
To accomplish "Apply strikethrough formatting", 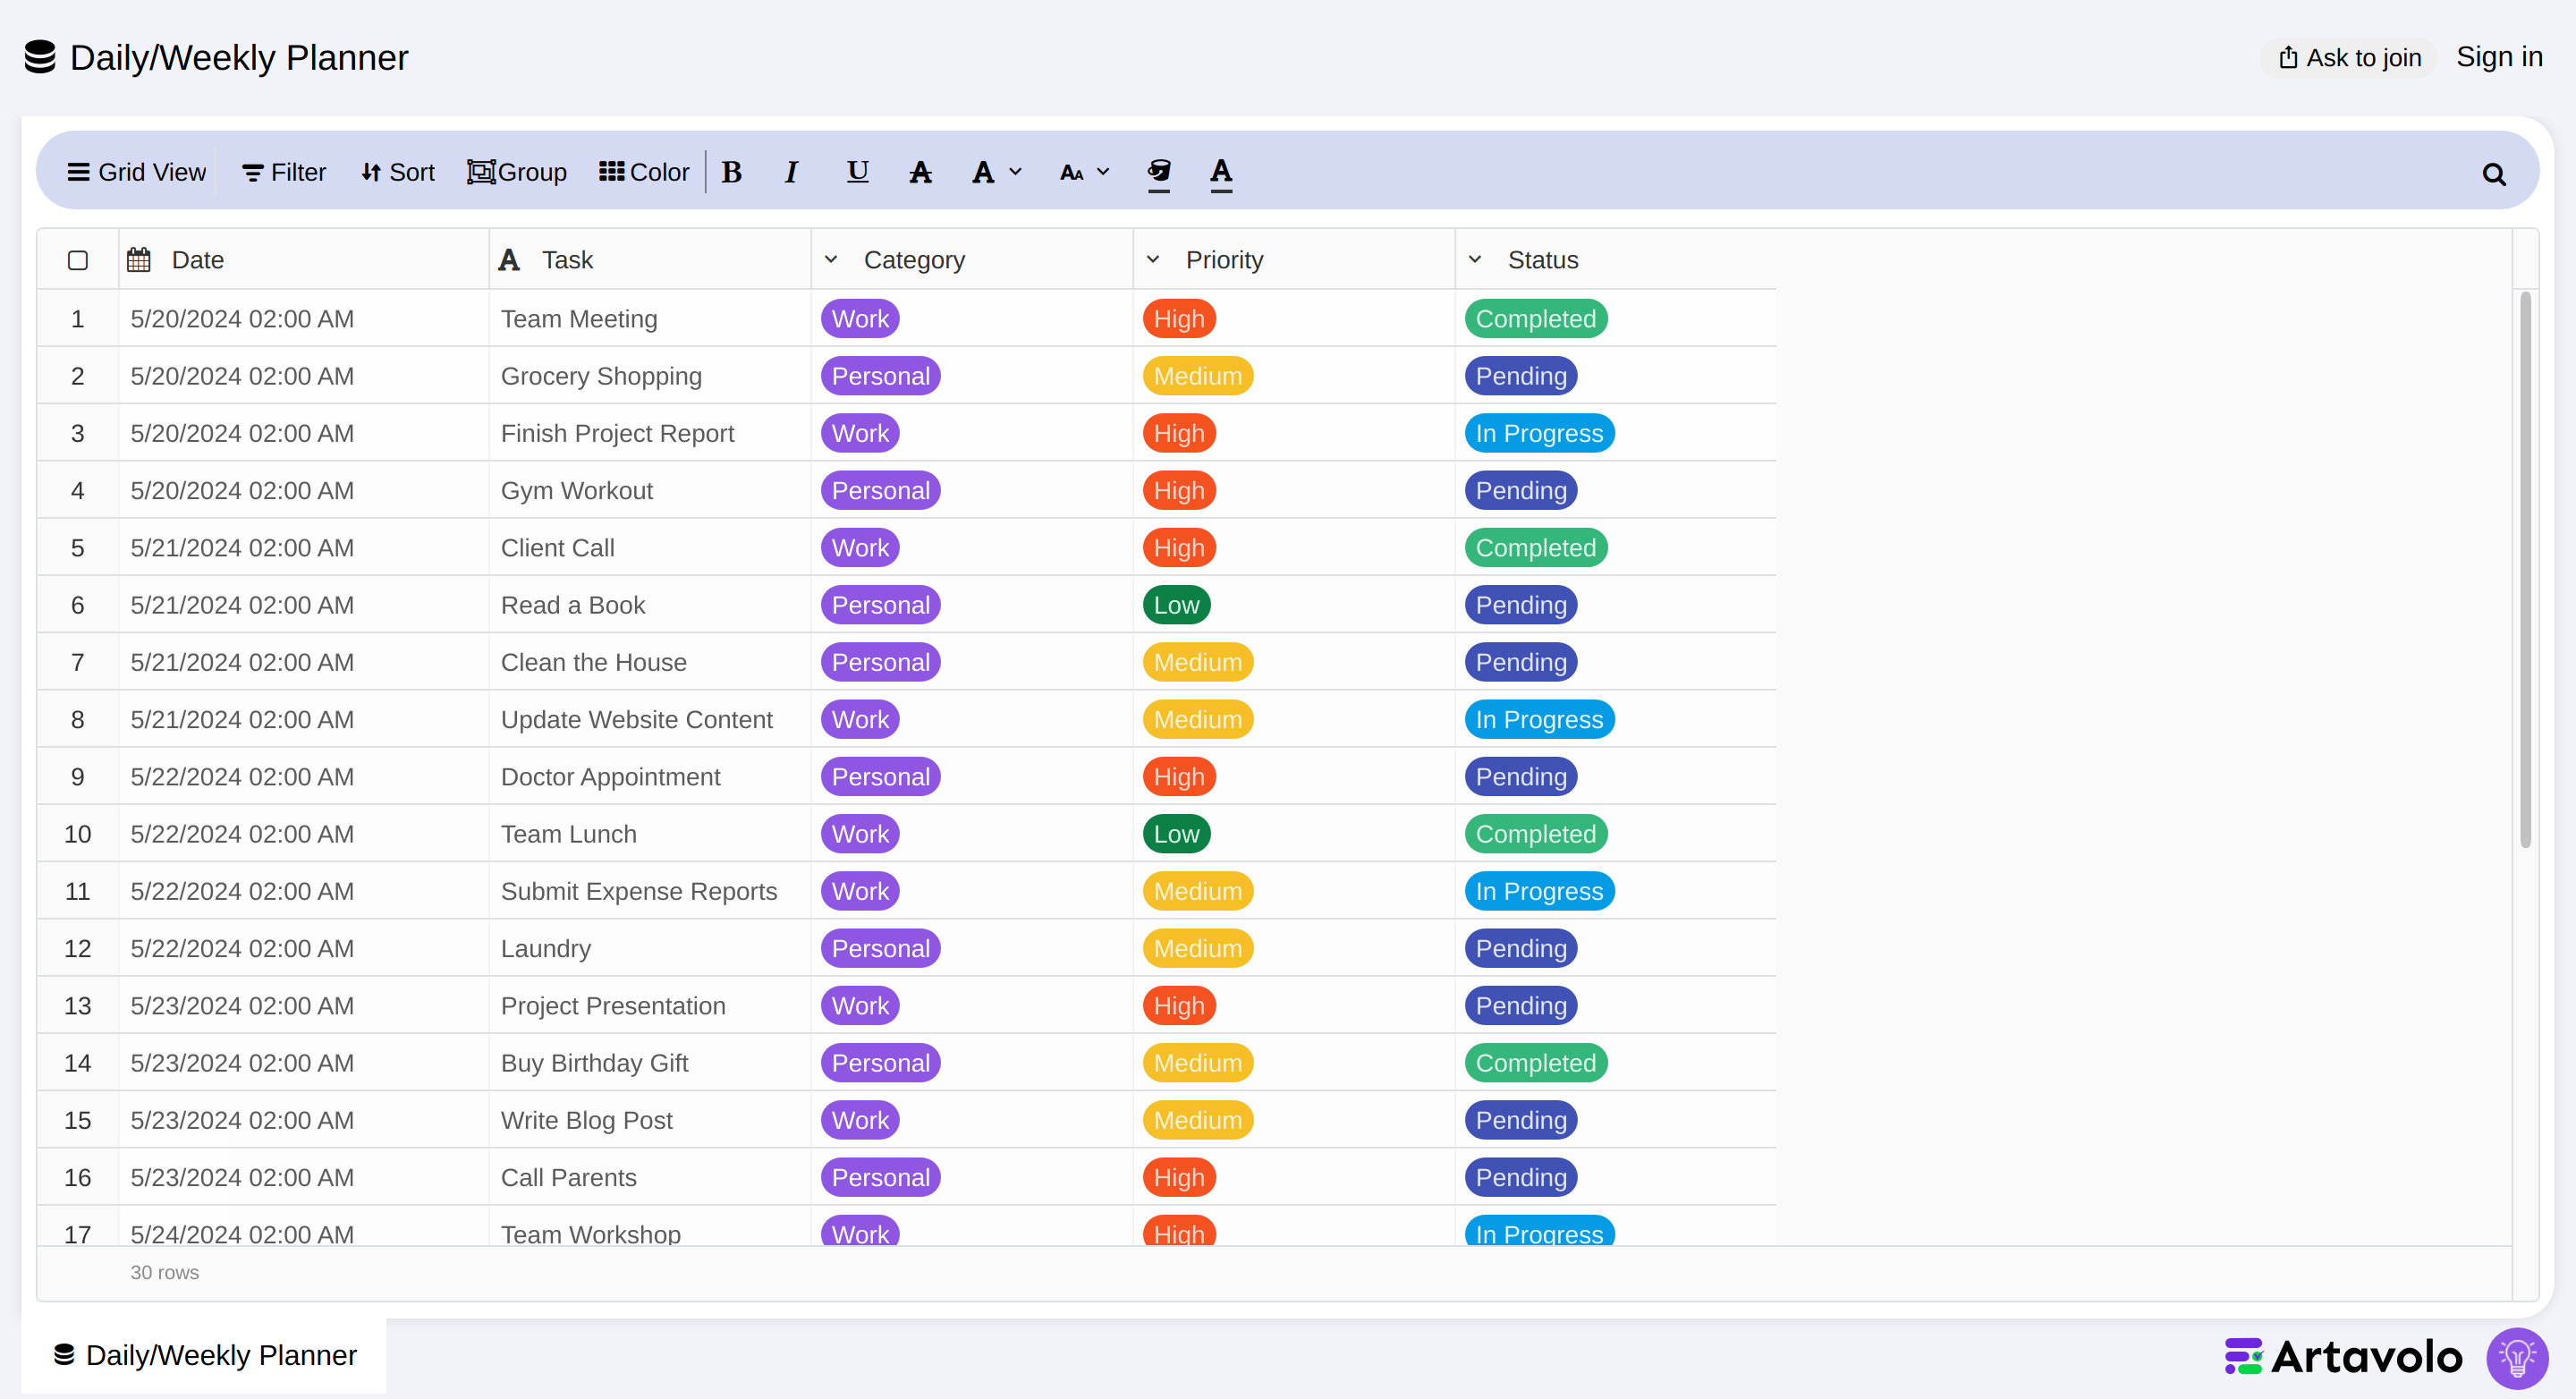I will tap(920, 172).
